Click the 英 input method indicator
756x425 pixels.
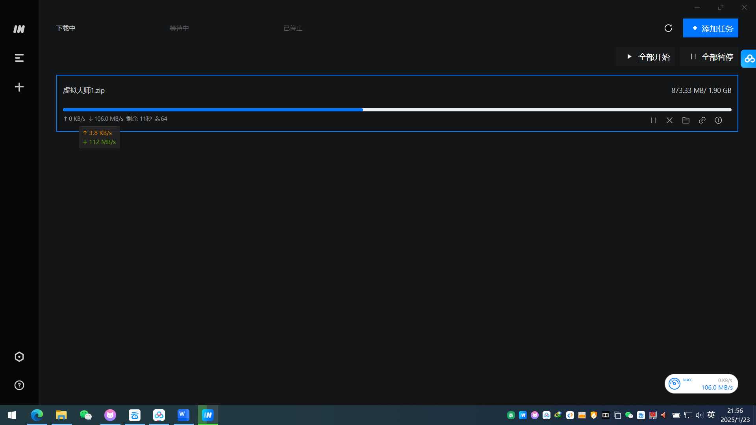pyautogui.click(x=711, y=415)
